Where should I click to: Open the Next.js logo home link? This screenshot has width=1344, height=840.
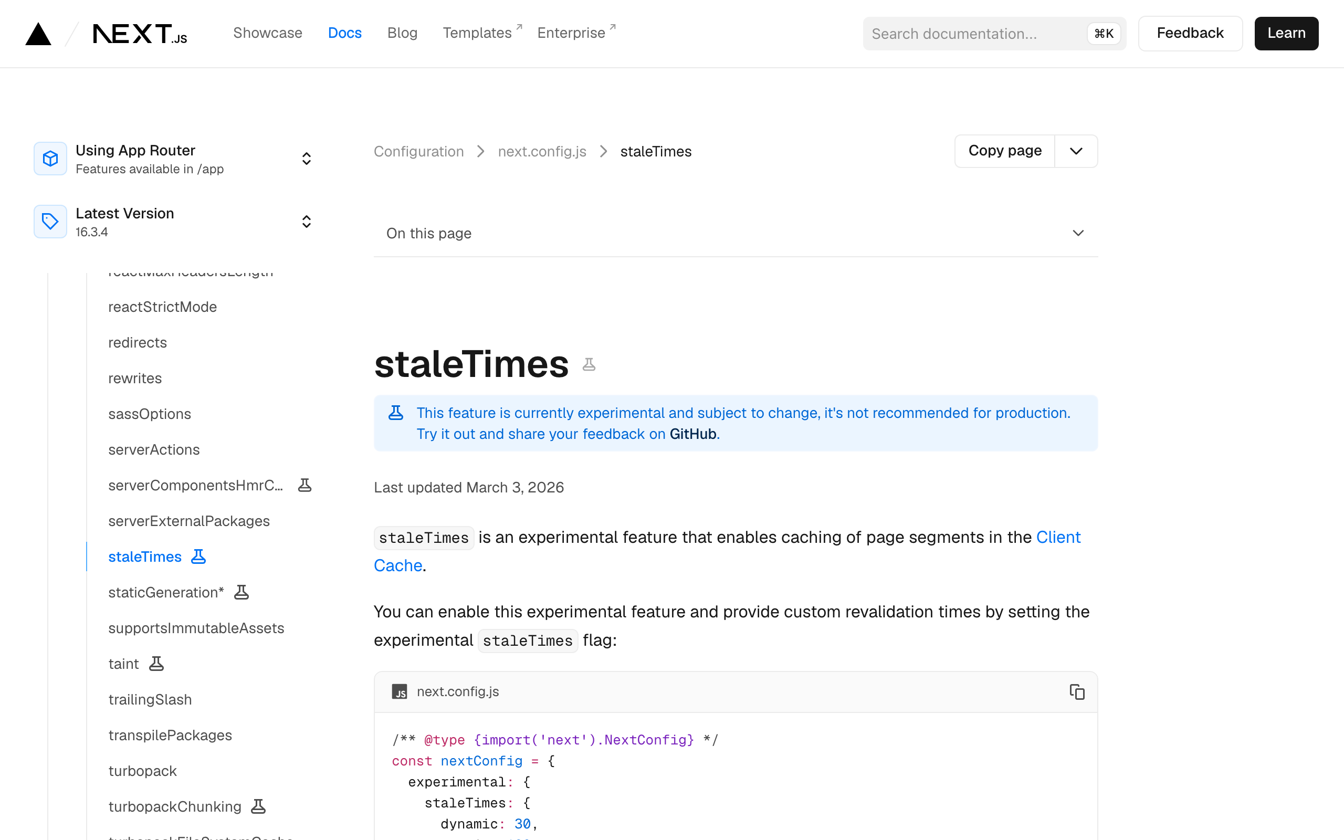pyautogui.click(x=140, y=34)
